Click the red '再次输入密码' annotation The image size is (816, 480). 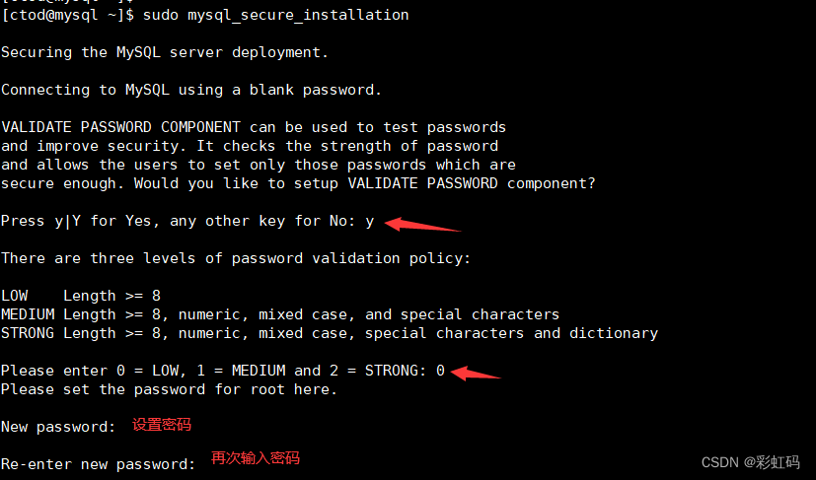[x=255, y=458]
